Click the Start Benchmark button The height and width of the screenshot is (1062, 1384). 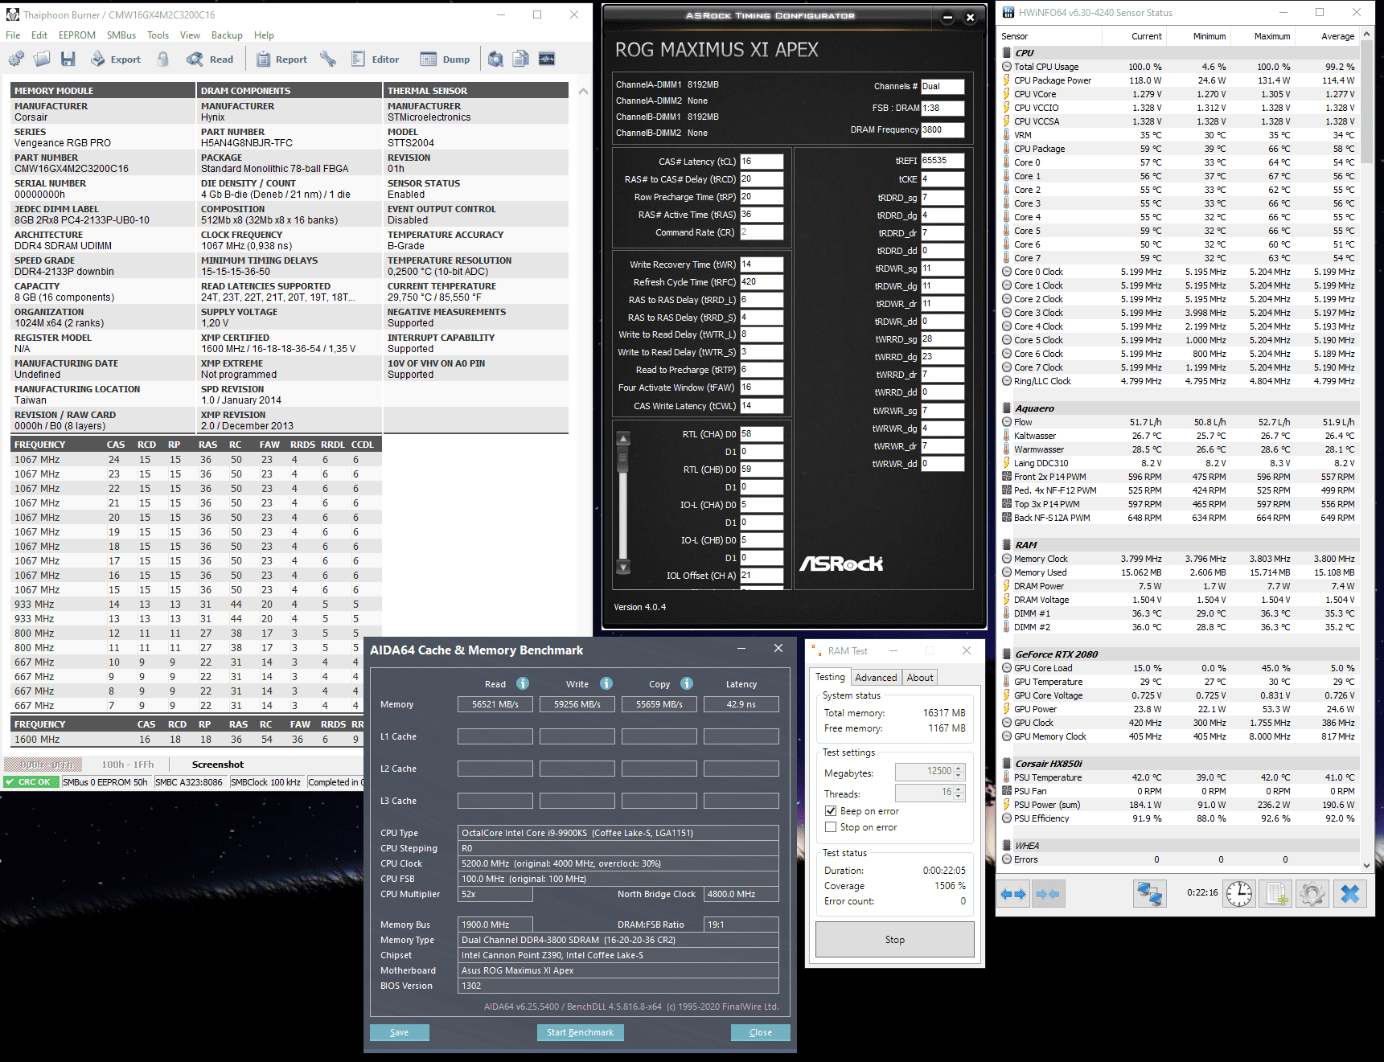(x=580, y=1032)
